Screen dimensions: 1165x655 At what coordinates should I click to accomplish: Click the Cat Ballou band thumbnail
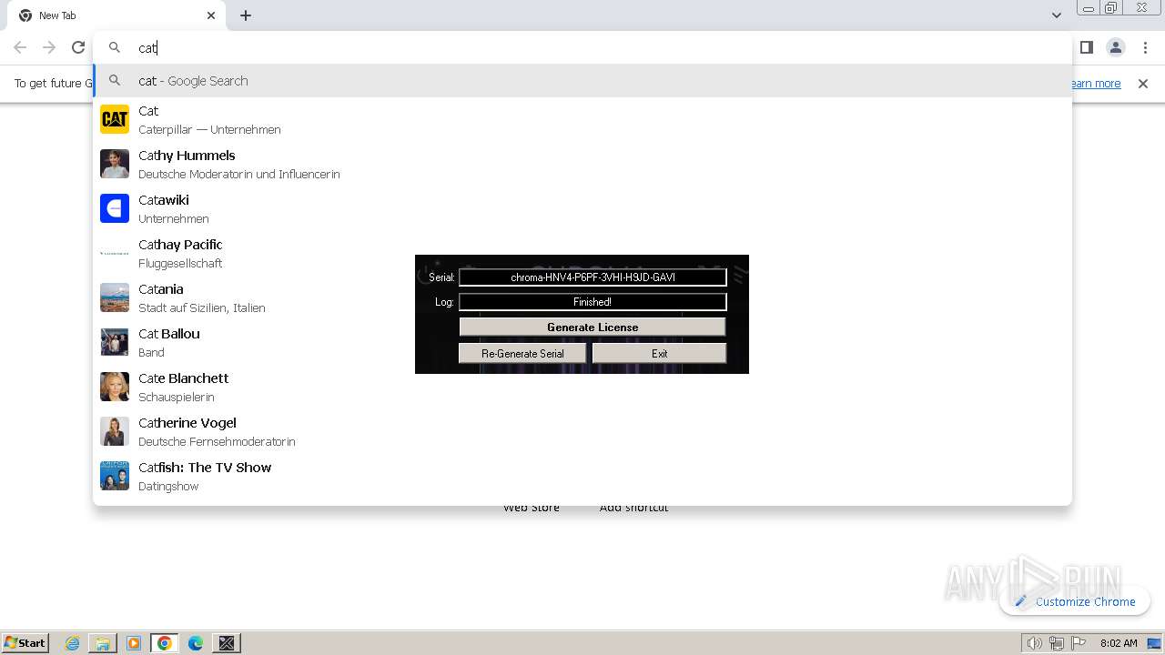point(115,342)
